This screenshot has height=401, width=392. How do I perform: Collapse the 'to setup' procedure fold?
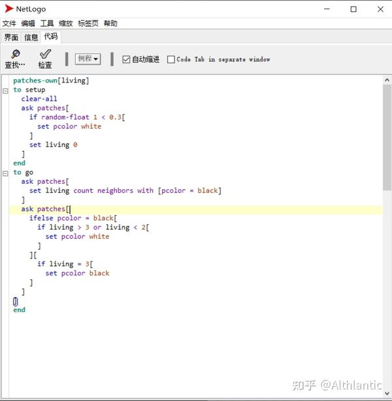[x=5, y=90]
